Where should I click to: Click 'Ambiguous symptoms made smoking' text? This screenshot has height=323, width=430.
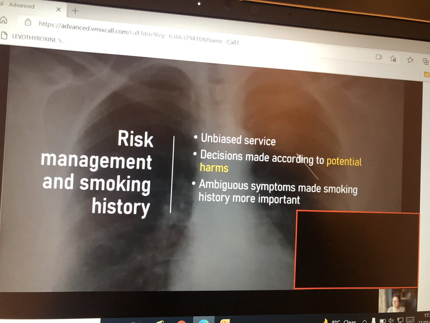(278, 187)
